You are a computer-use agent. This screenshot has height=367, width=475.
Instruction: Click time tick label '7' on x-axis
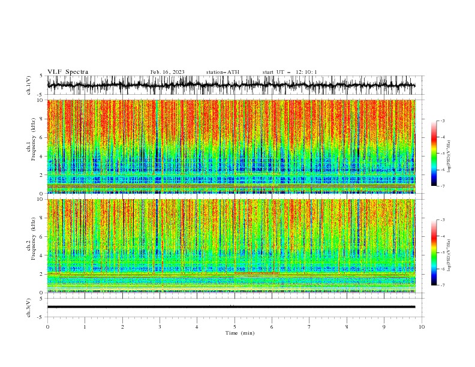(309, 327)
